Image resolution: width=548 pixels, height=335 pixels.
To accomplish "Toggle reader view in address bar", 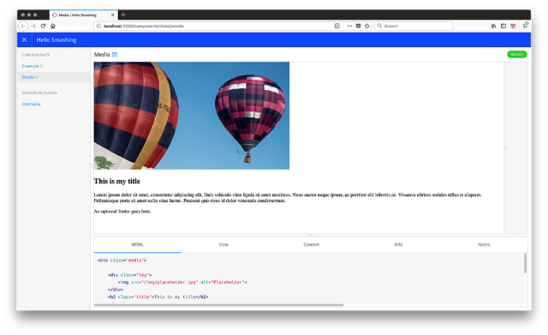I will click(x=337, y=26).
